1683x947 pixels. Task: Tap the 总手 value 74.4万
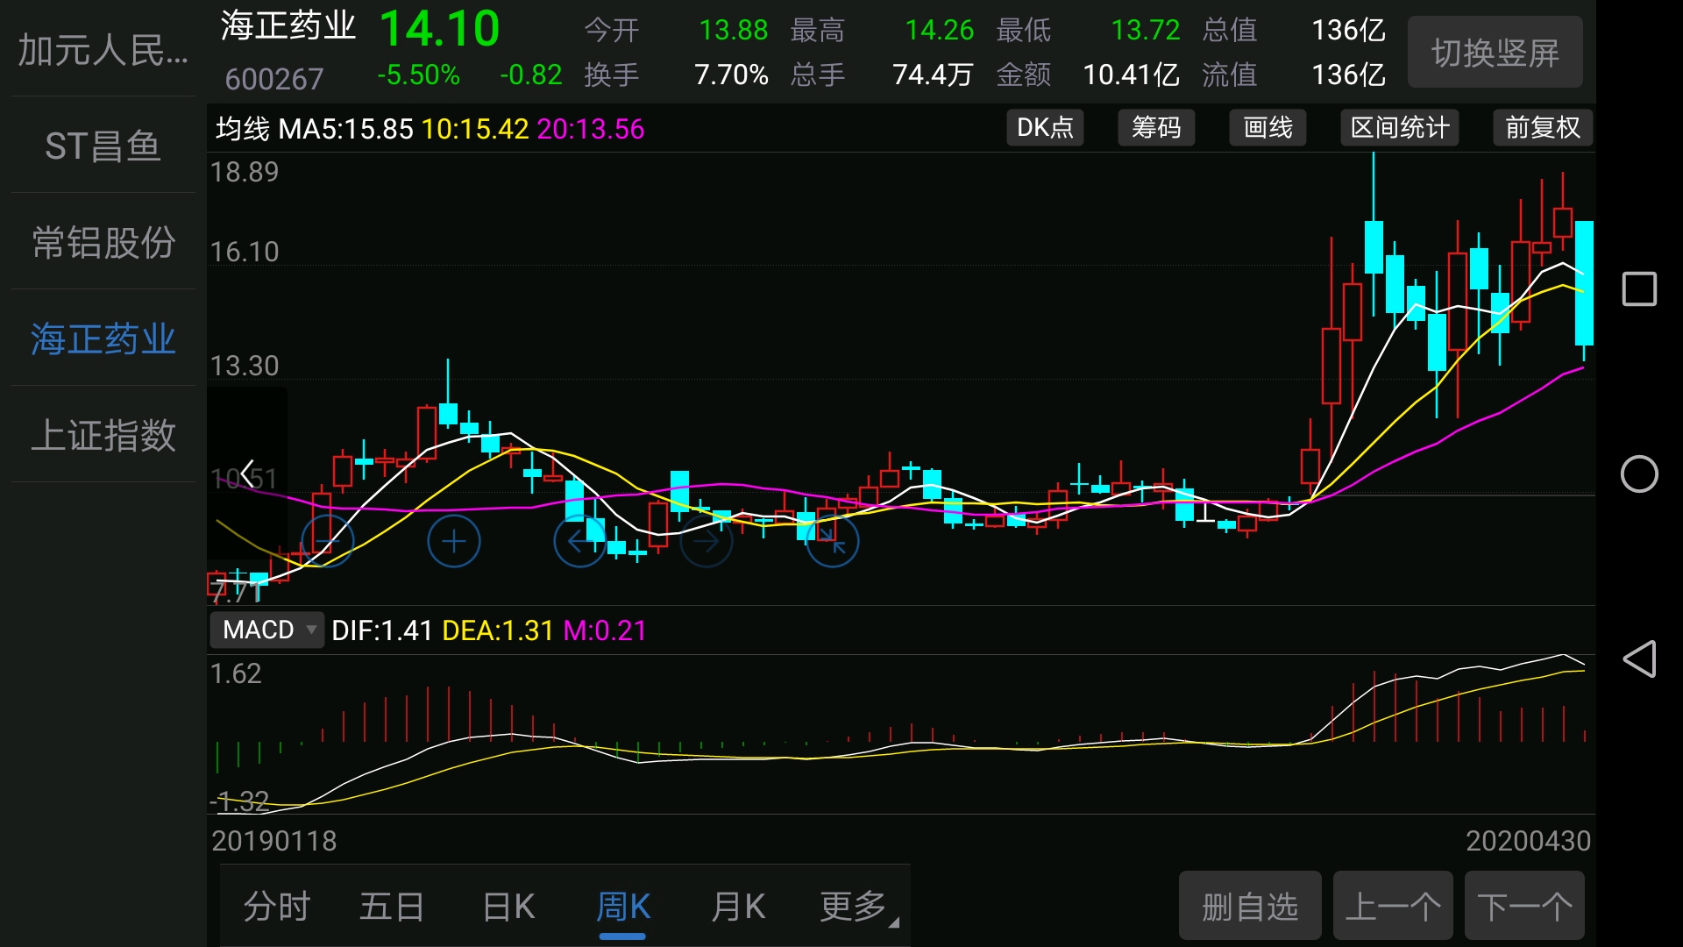(933, 75)
